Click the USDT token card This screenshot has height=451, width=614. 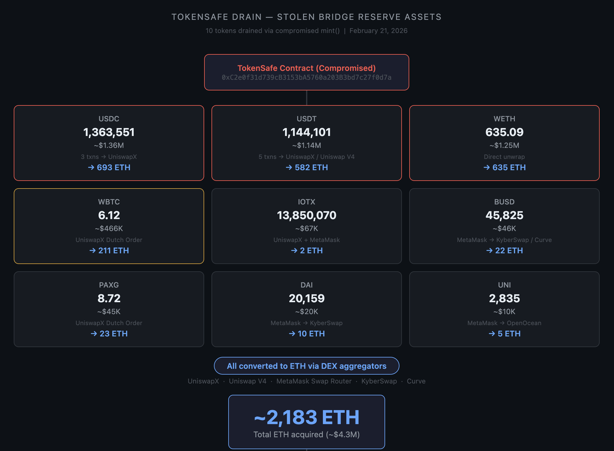(307, 143)
